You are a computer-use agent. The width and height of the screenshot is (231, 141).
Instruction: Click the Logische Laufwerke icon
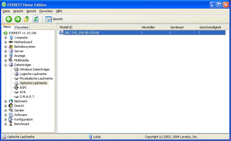16,74
